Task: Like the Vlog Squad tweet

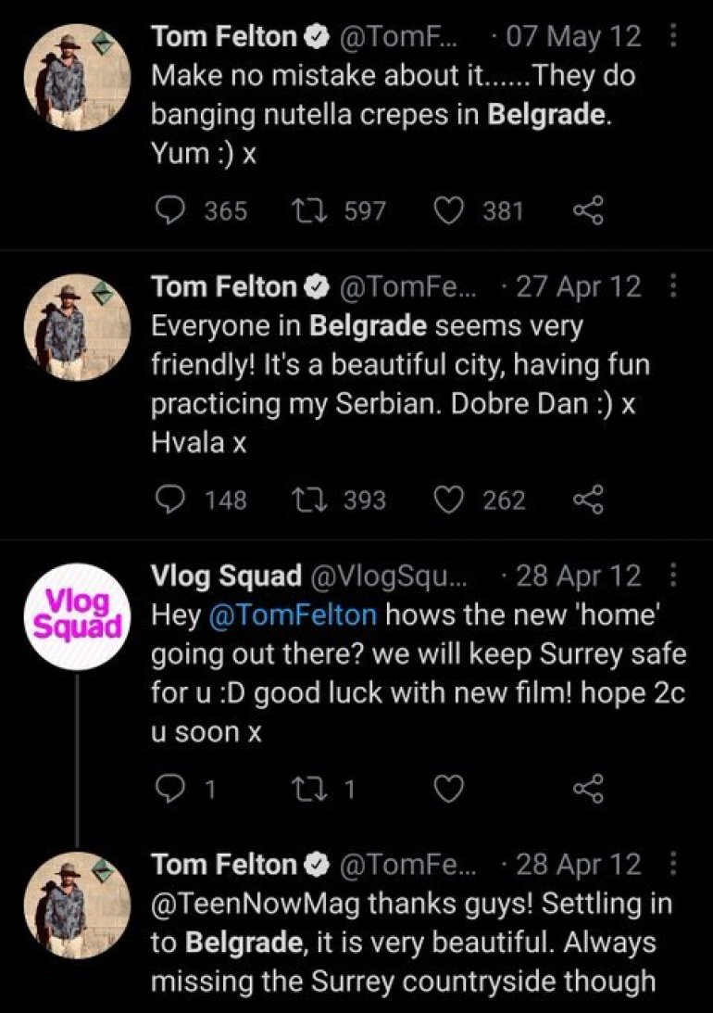Action: click(x=450, y=790)
